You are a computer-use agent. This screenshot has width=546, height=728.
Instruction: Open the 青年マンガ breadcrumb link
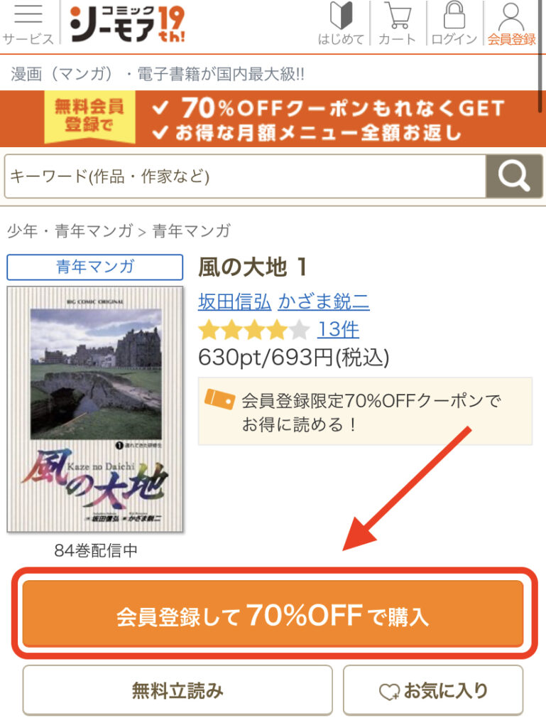(192, 231)
